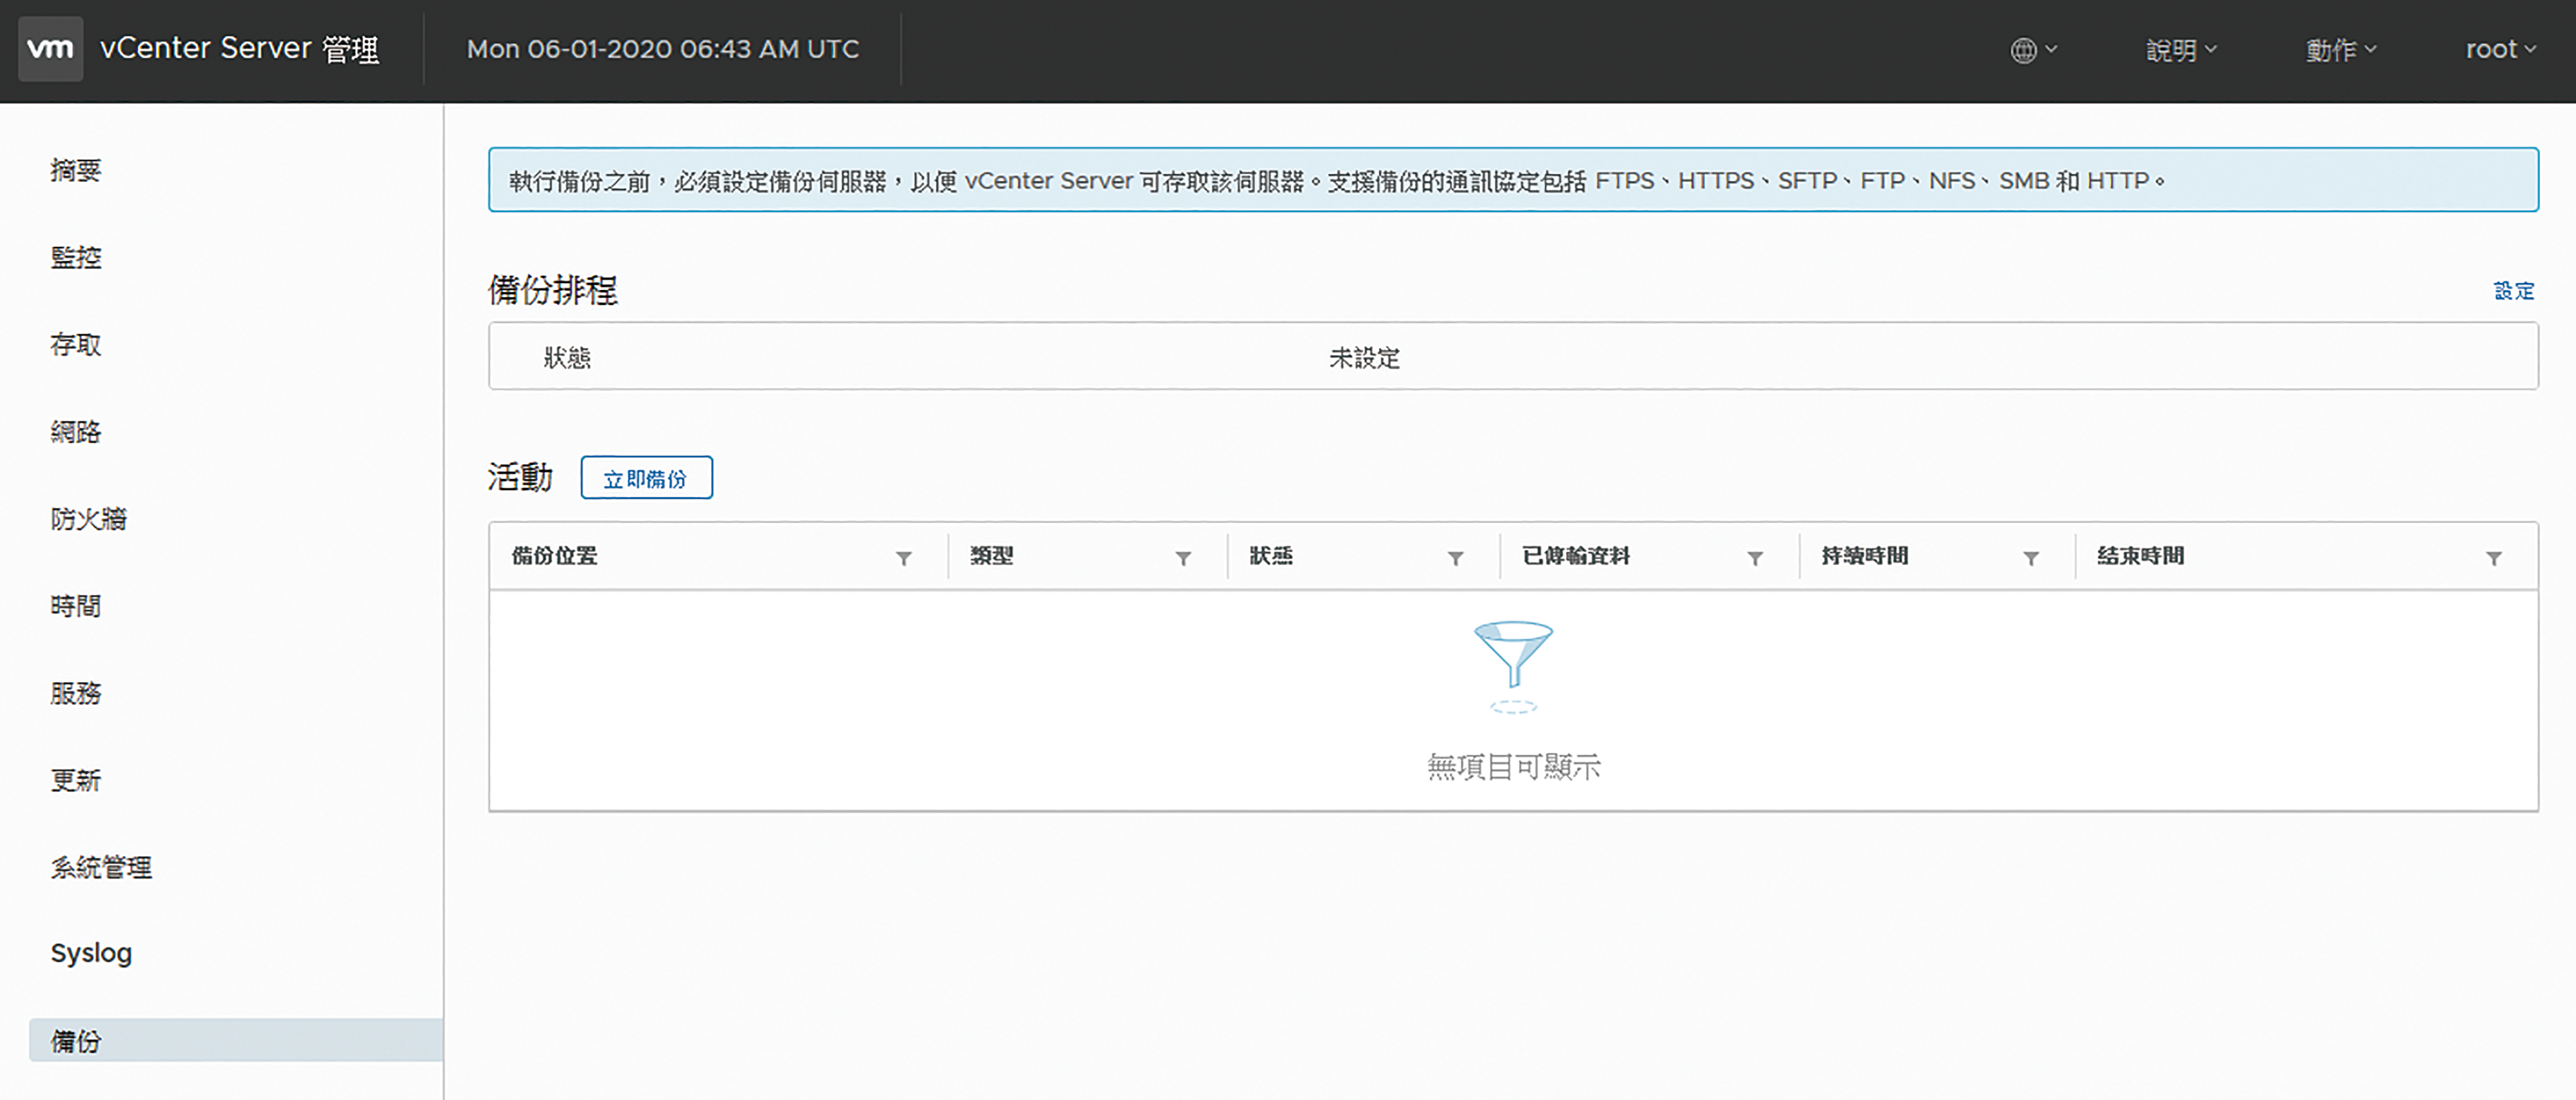Select 存取 in the sidebar
The height and width of the screenshot is (1100, 2576).
tap(76, 344)
